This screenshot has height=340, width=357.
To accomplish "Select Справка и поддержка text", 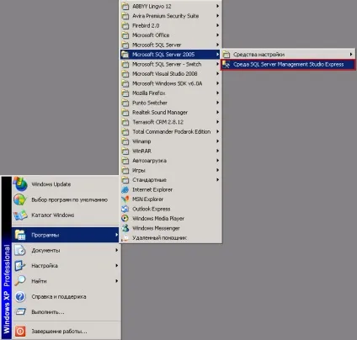I will click(x=59, y=296).
